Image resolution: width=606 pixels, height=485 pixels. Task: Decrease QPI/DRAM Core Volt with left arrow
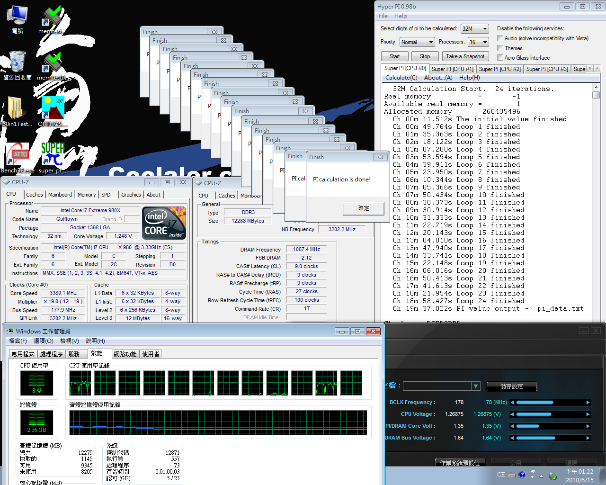(x=512, y=426)
